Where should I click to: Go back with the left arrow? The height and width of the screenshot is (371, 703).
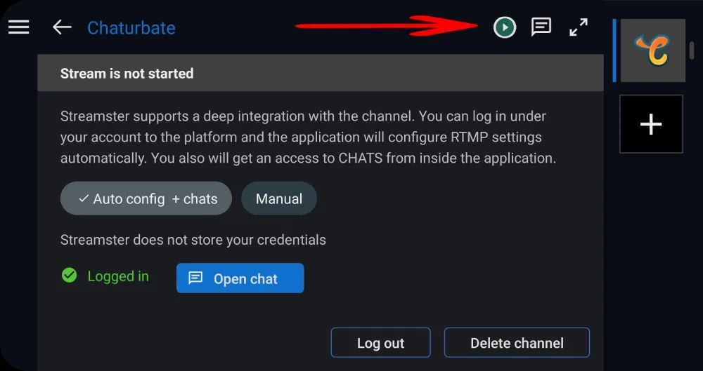click(62, 27)
